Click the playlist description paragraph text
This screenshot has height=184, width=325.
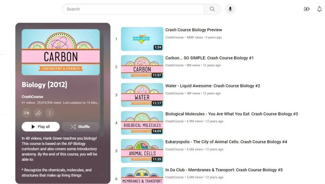coord(59,149)
